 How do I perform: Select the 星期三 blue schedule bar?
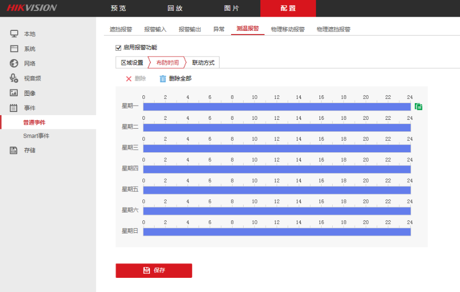click(x=277, y=148)
